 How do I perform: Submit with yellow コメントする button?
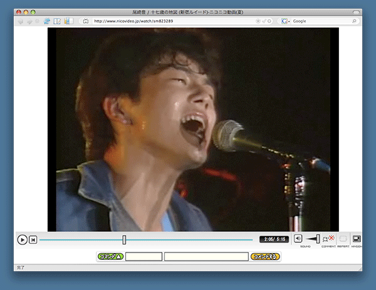click(x=265, y=256)
